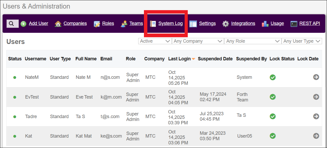This screenshot has height=148, width=327.
Task: Click Kat lock status check icon
Action: click(273, 136)
